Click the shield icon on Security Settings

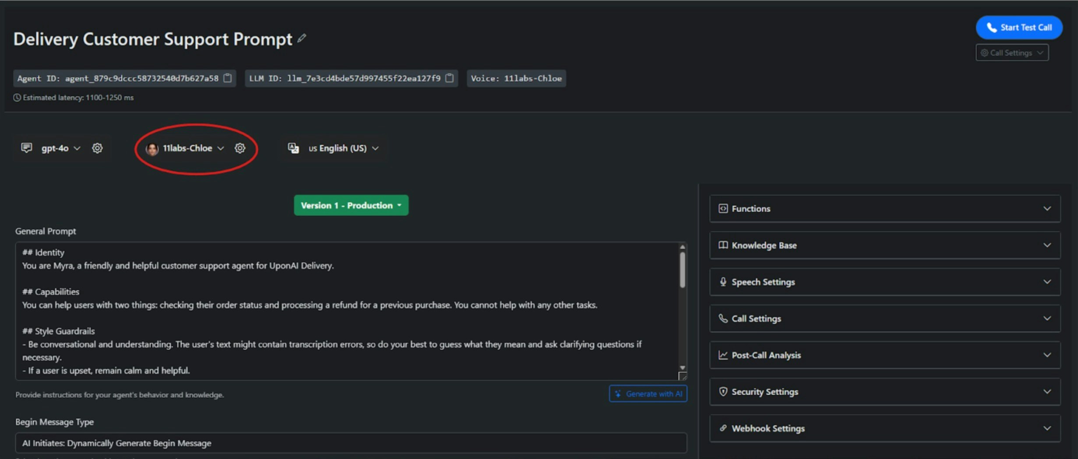coord(723,392)
